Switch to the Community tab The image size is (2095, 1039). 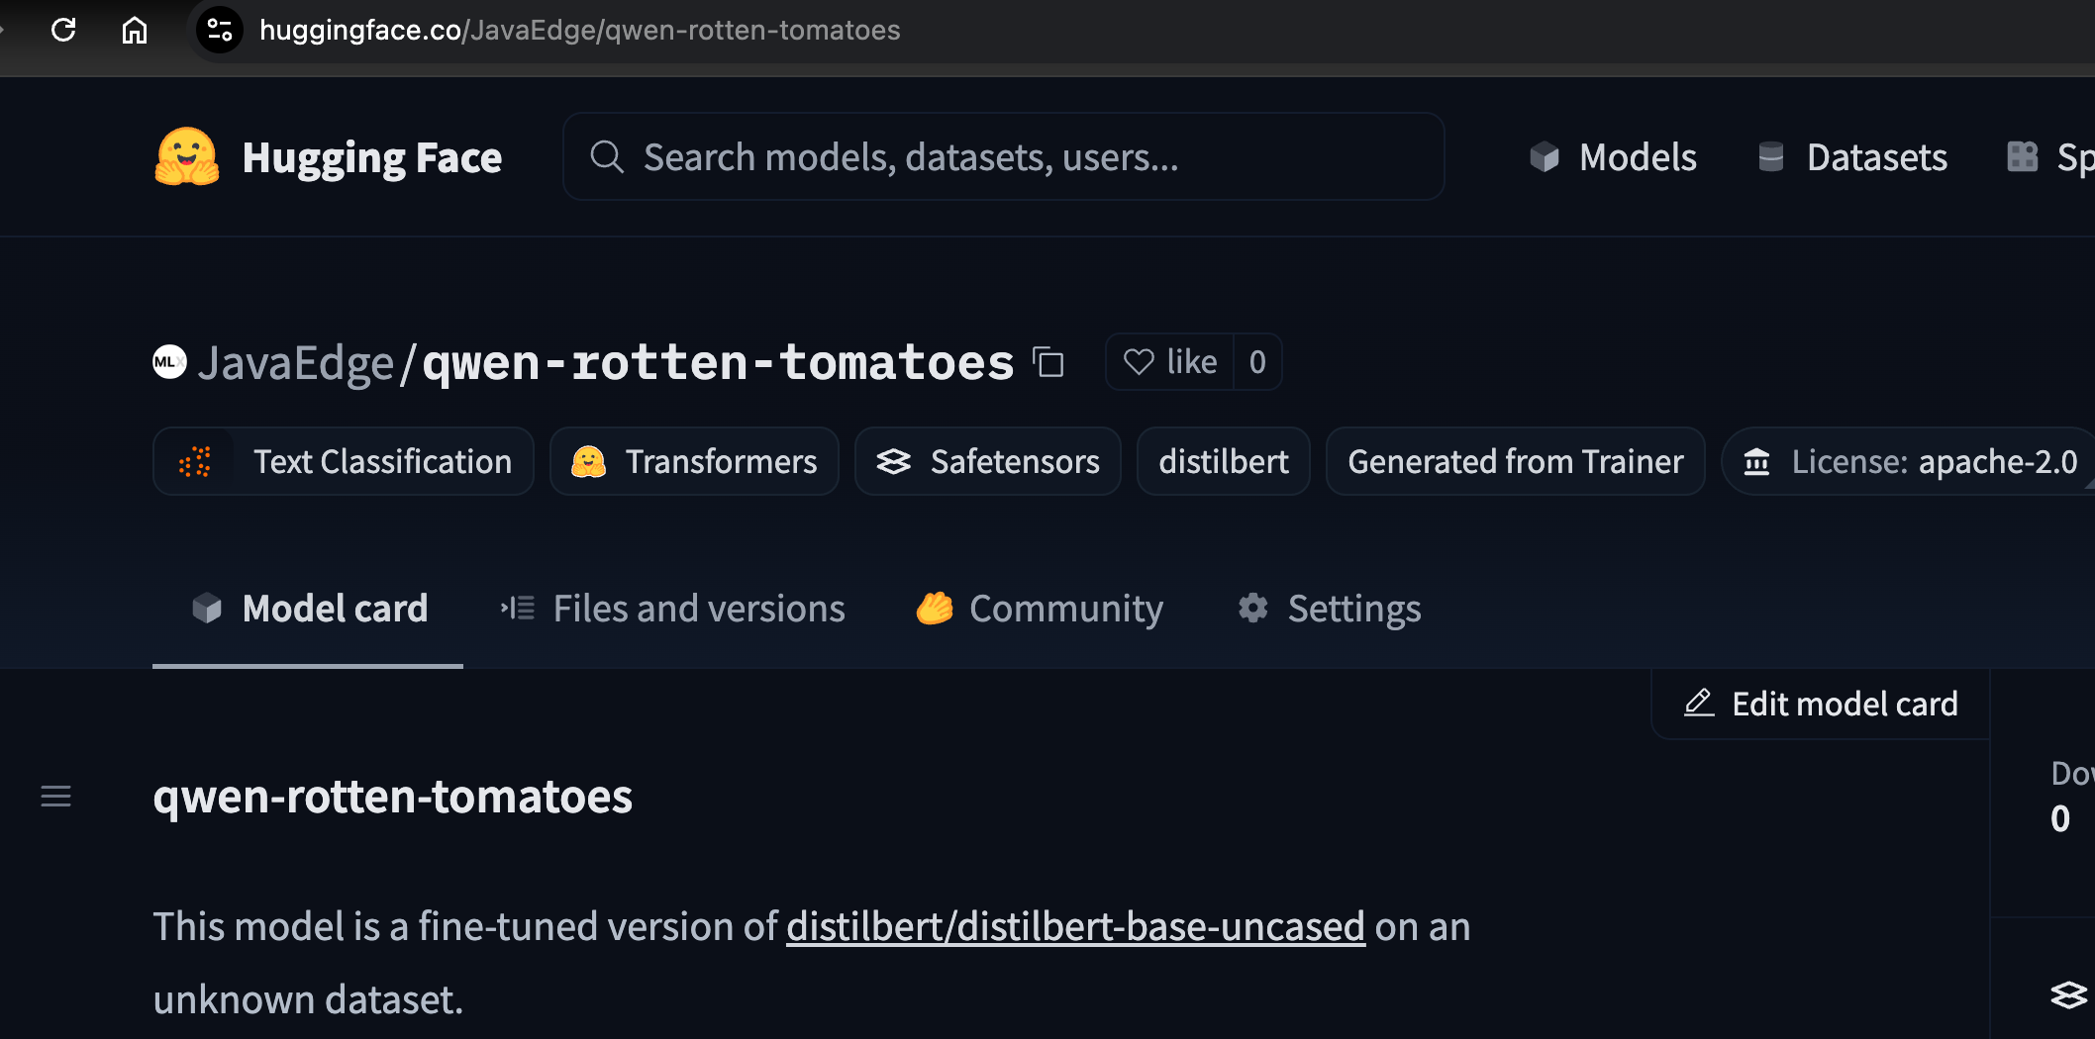coord(1040,609)
